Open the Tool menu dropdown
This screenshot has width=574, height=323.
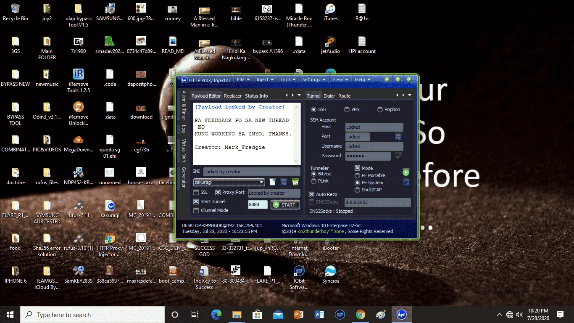[288, 79]
